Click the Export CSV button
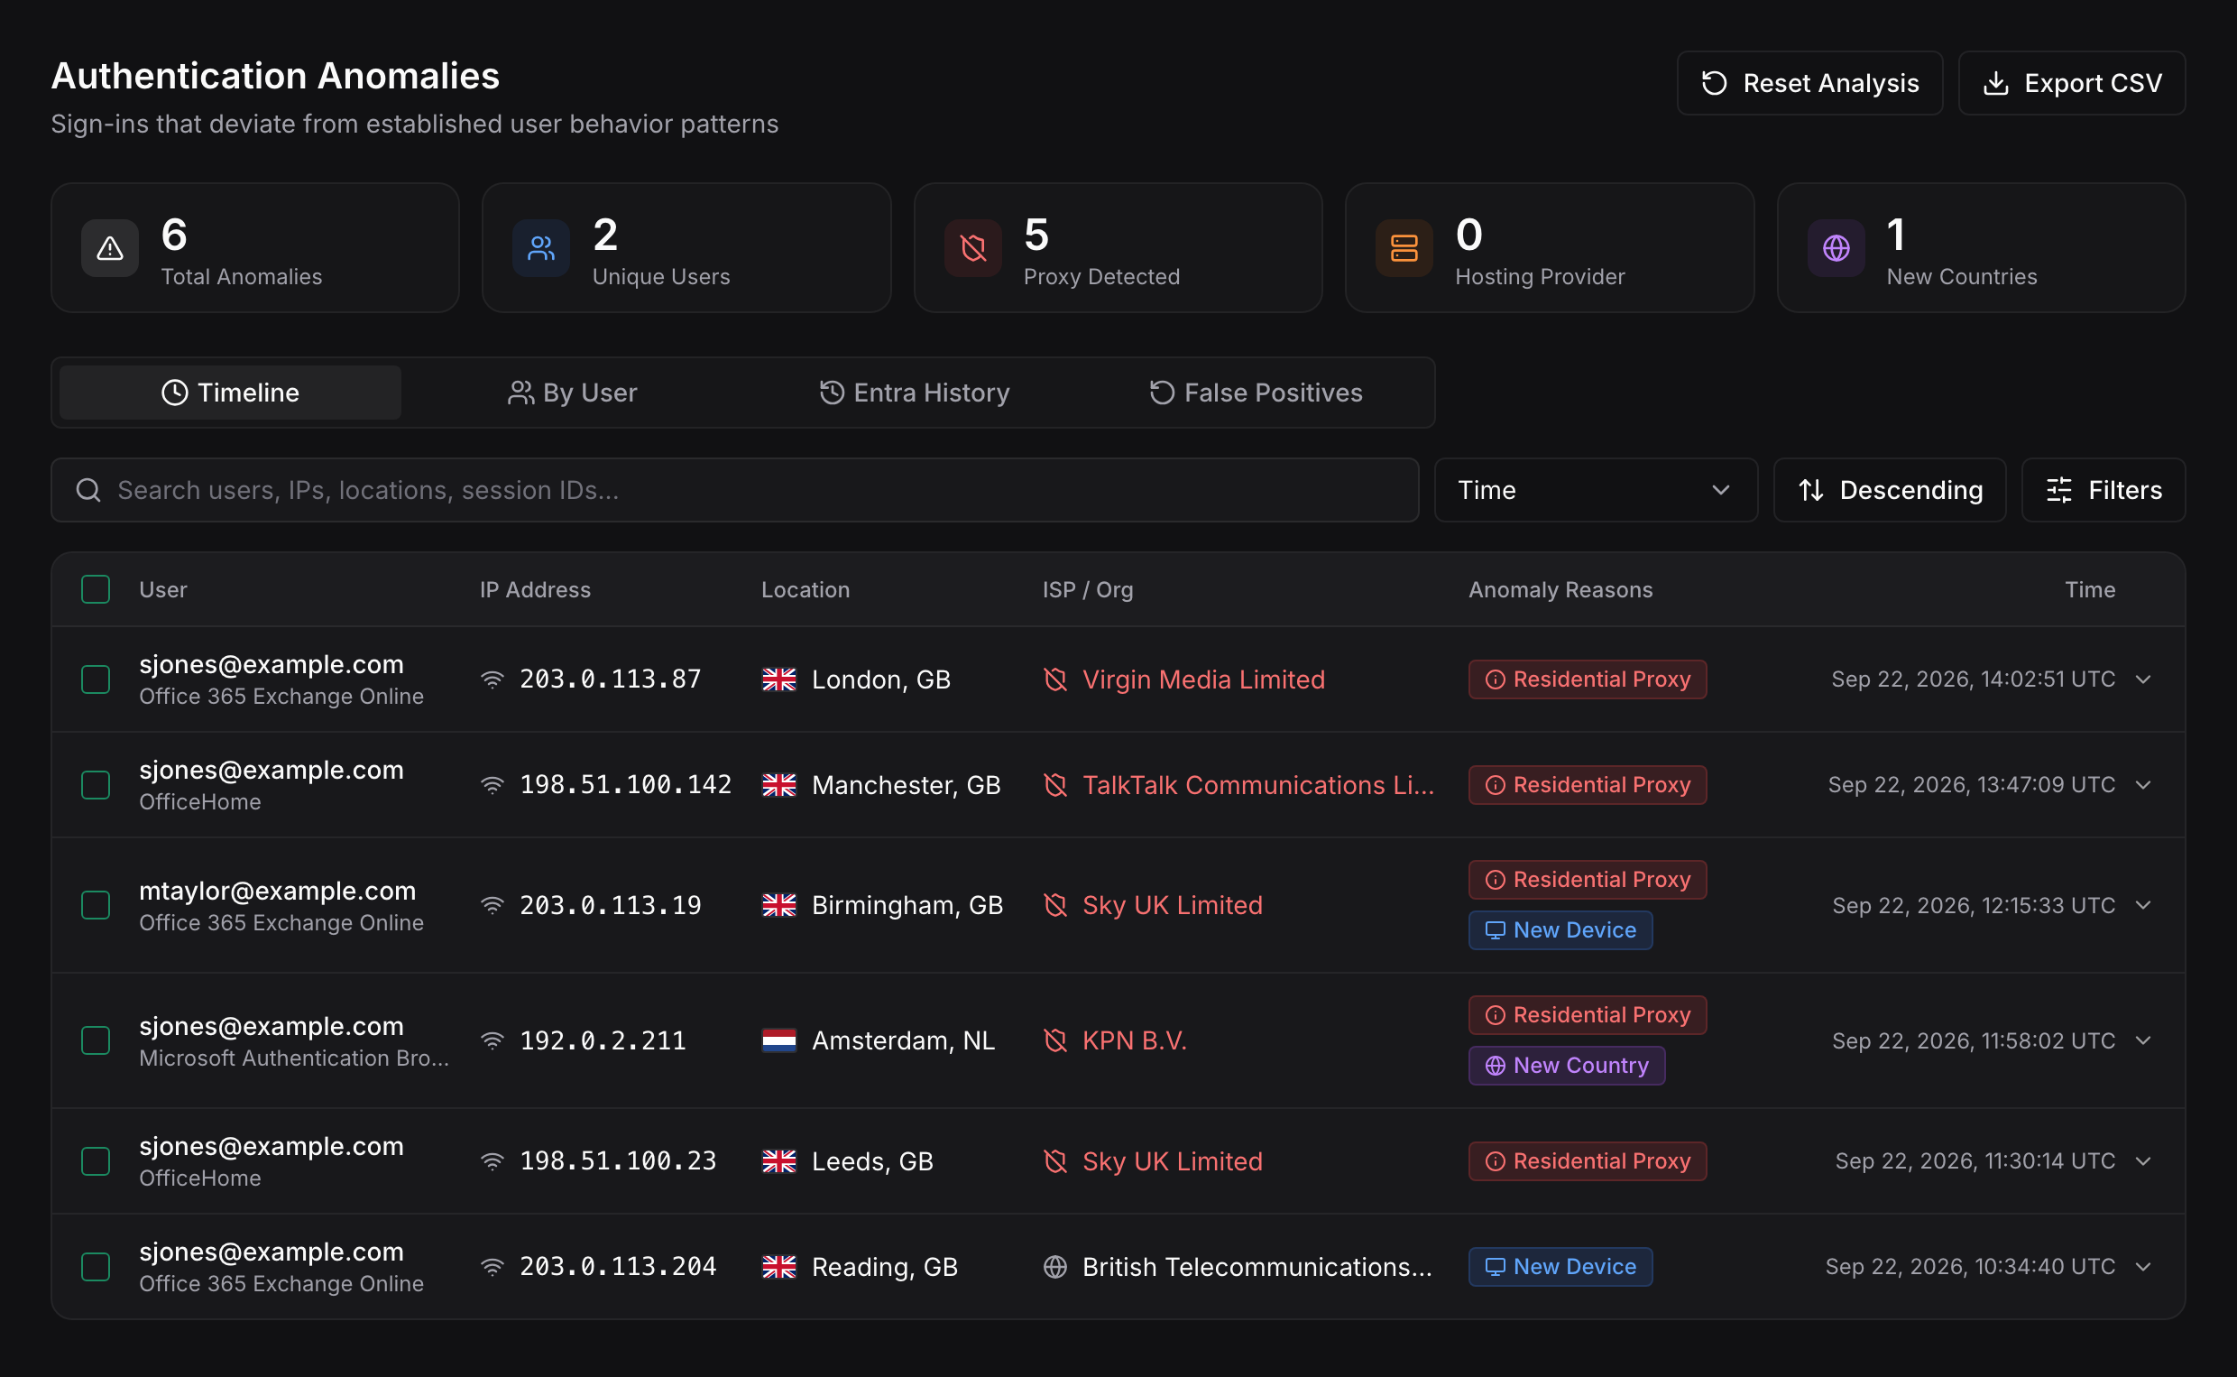 (x=2071, y=83)
